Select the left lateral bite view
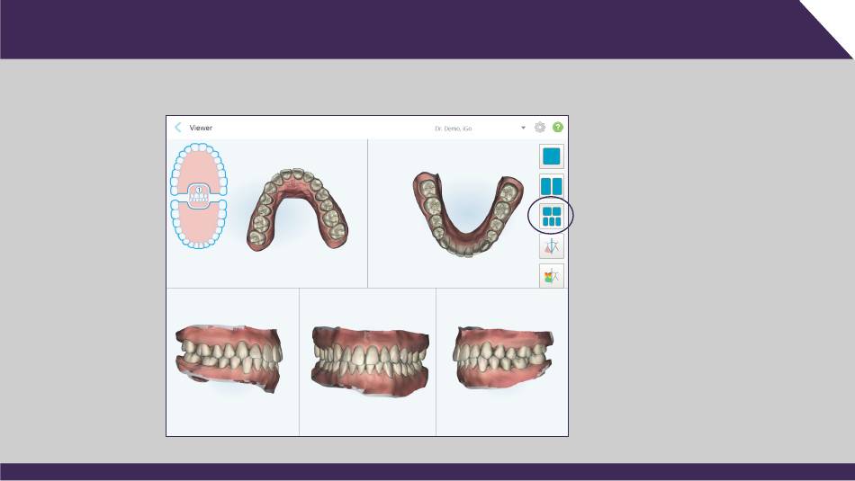Screen dimensions: 855x481 (500, 357)
